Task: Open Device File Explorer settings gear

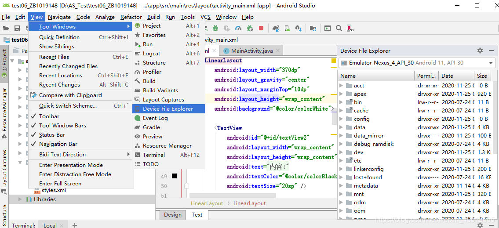Action: click(480, 51)
